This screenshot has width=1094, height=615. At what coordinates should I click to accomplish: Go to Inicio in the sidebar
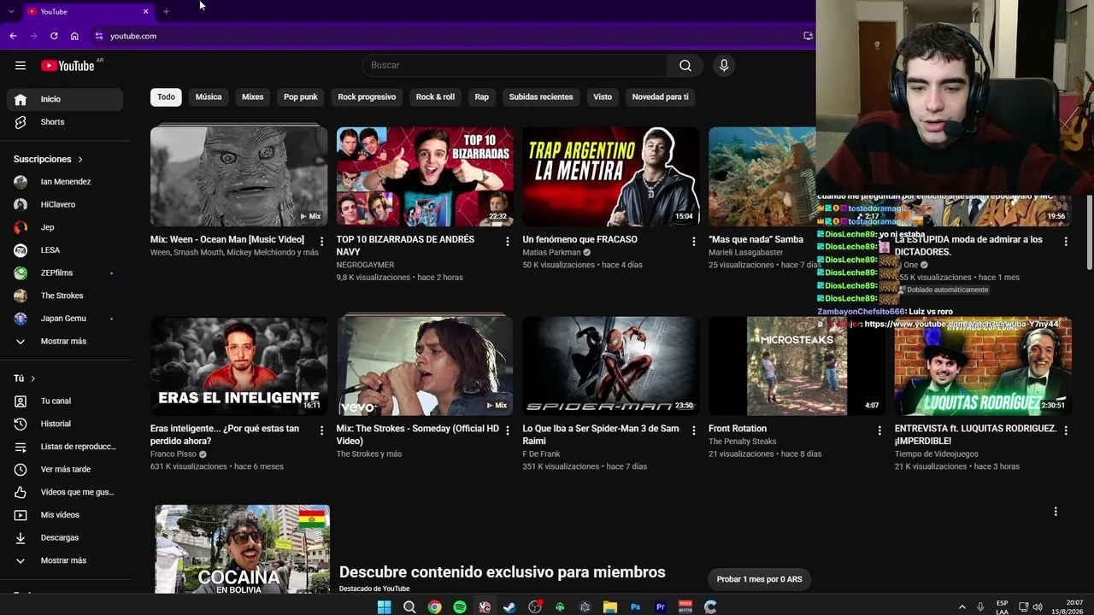pyautogui.click(x=65, y=99)
